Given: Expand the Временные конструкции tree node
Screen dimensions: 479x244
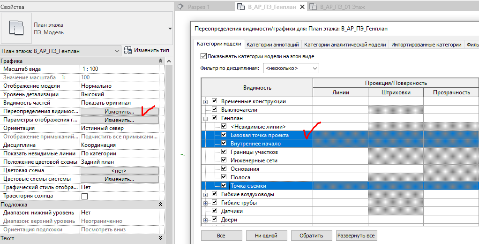Looking at the screenshot, I should [205, 101].
